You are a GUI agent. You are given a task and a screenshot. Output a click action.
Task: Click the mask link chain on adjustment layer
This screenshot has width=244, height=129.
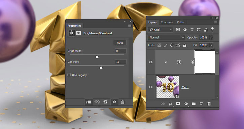[192, 62]
